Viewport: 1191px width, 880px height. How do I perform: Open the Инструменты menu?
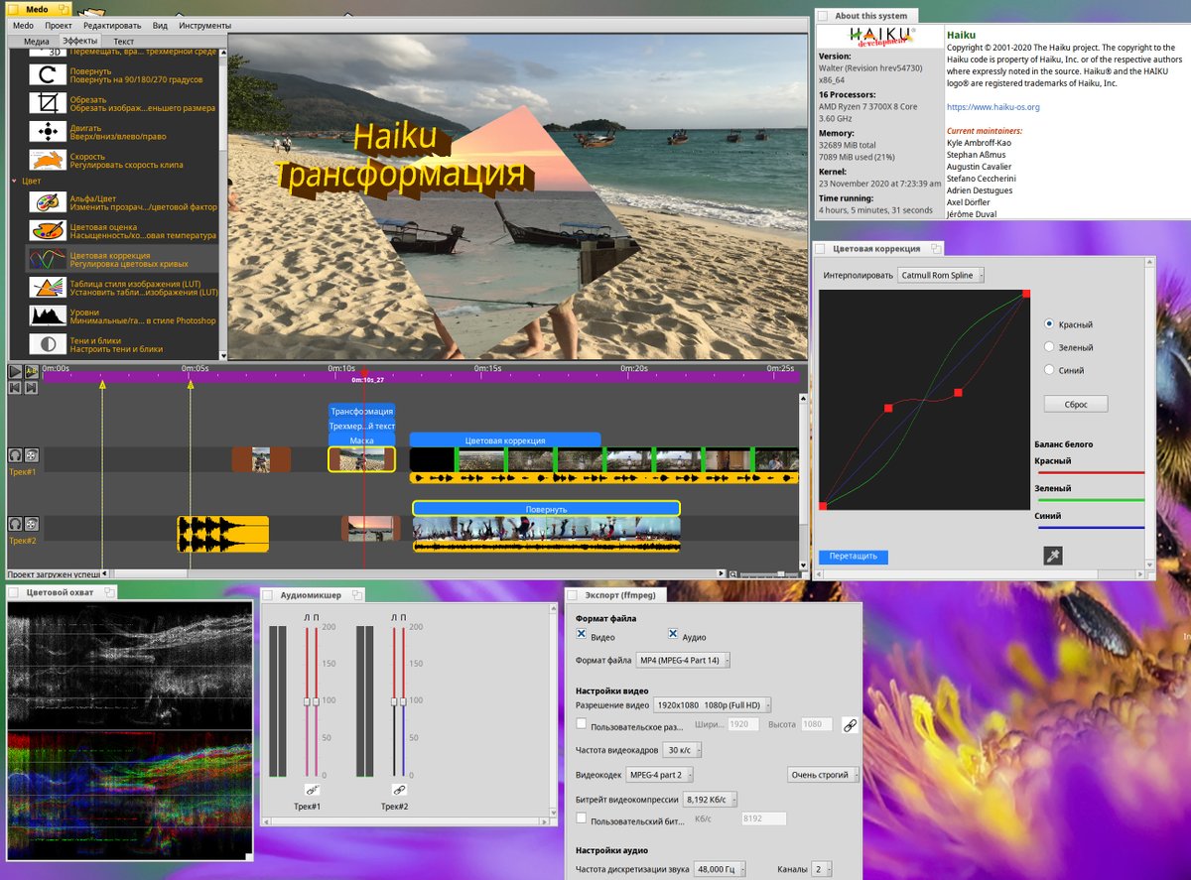pyautogui.click(x=206, y=25)
